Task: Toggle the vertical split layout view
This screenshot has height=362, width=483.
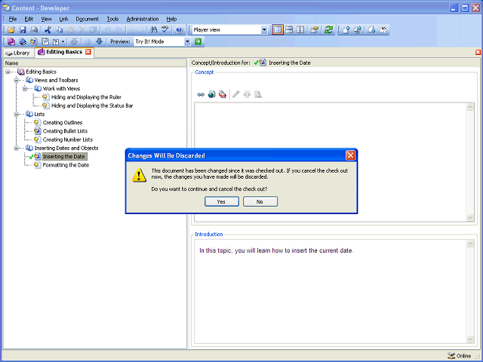Action: 300,30
